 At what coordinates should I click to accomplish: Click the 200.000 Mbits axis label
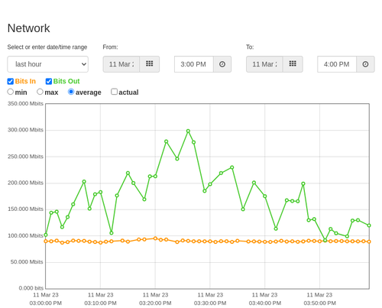coord(25,183)
